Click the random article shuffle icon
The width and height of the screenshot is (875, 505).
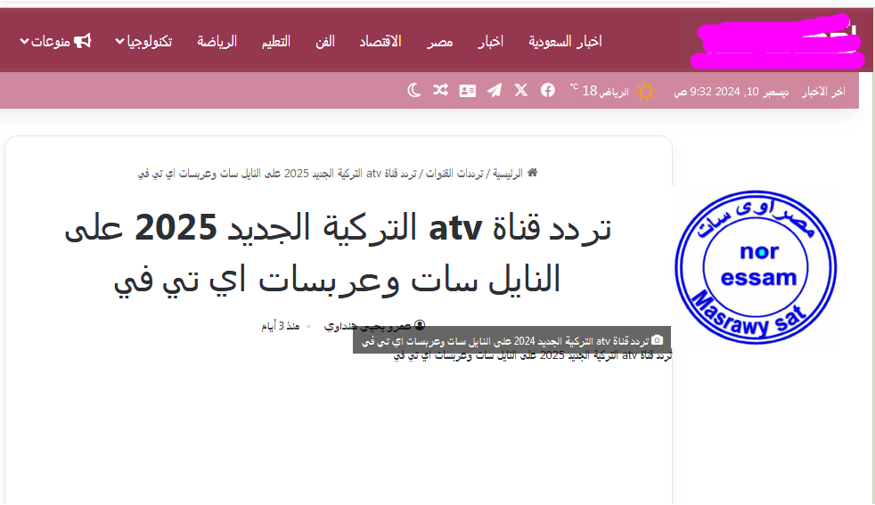click(440, 90)
